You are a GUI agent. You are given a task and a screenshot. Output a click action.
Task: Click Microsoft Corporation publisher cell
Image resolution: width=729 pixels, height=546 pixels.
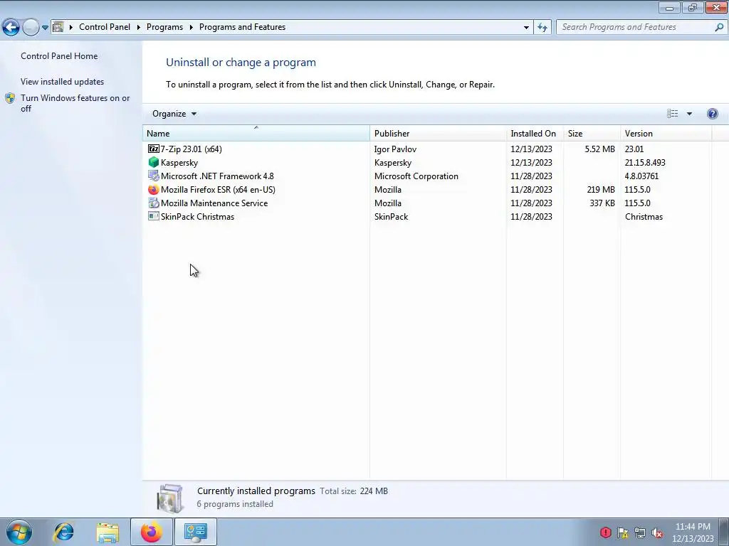pyautogui.click(x=416, y=176)
